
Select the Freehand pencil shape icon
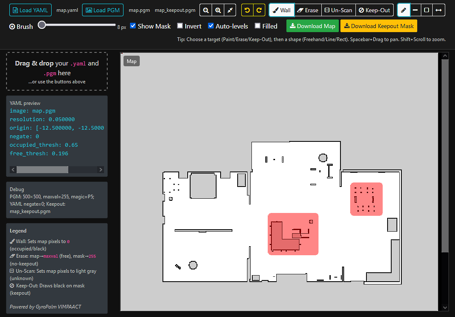(x=403, y=10)
